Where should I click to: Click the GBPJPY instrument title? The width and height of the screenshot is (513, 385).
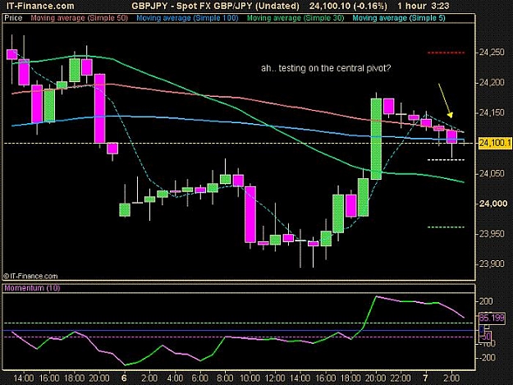point(215,6)
